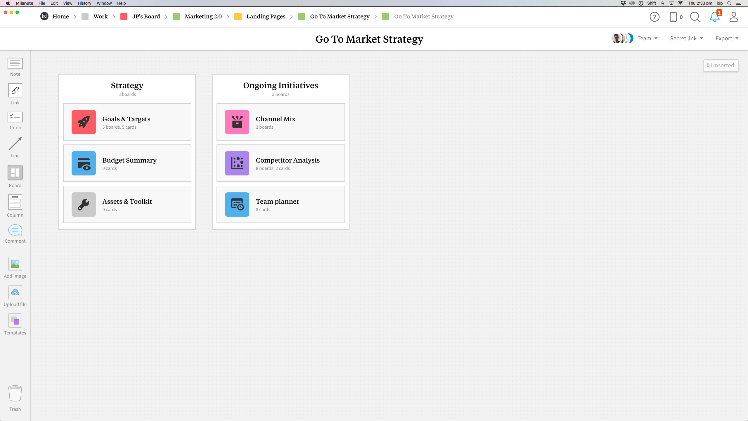Navigate to Marketing 2.0 via breadcrumb
748x421 pixels.
point(203,16)
